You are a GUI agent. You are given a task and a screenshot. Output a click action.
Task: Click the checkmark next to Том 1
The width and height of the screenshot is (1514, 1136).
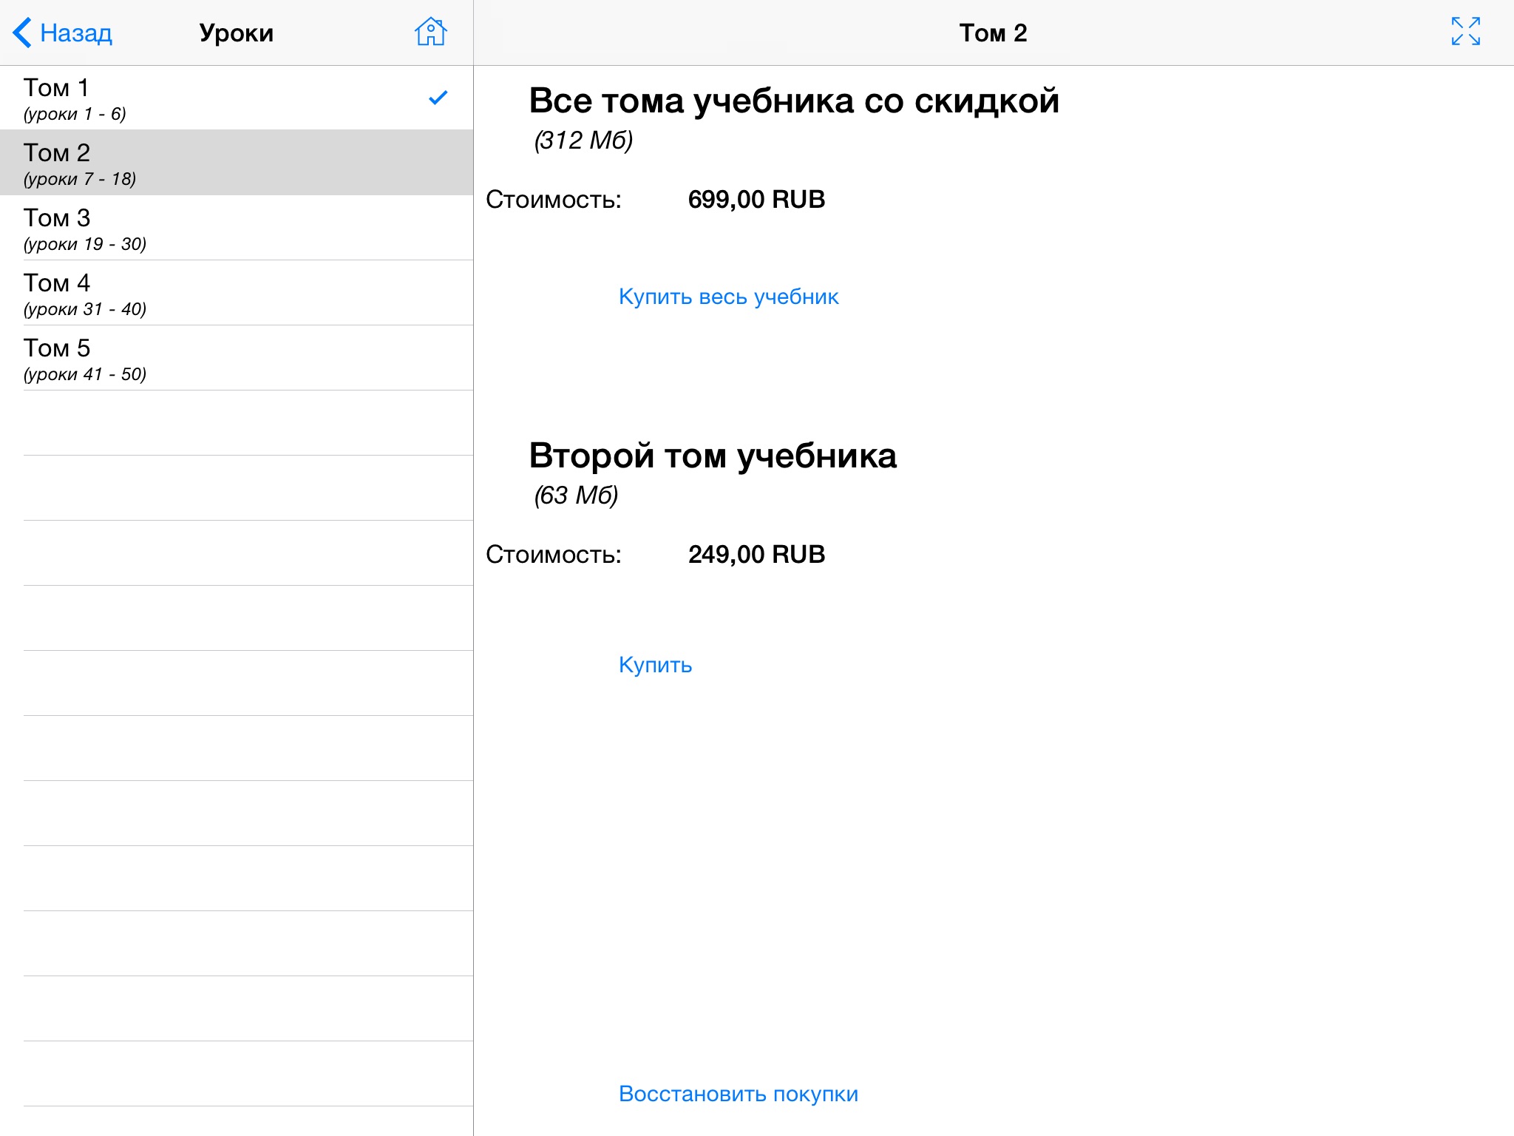coord(438,98)
